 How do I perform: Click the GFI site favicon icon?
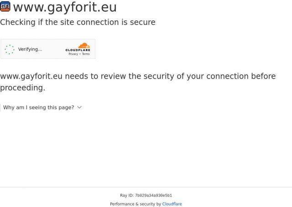pos(5,7)
